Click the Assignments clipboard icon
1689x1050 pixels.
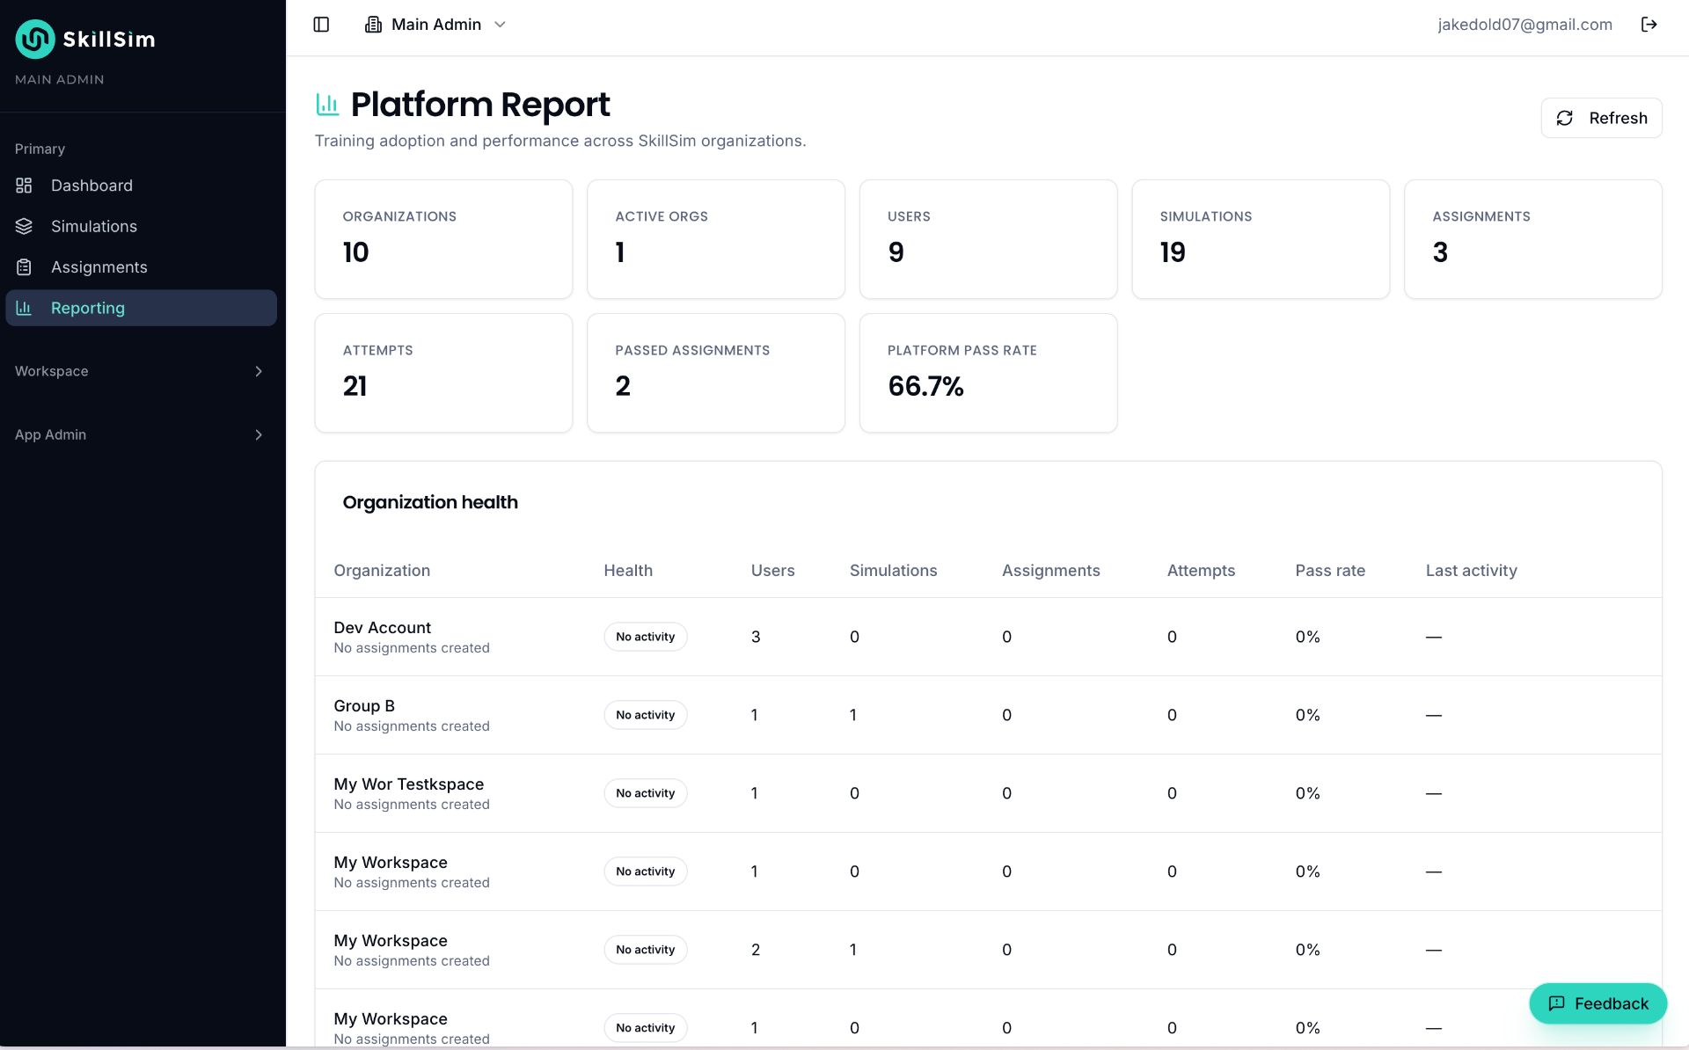click(x=24, y=267)
